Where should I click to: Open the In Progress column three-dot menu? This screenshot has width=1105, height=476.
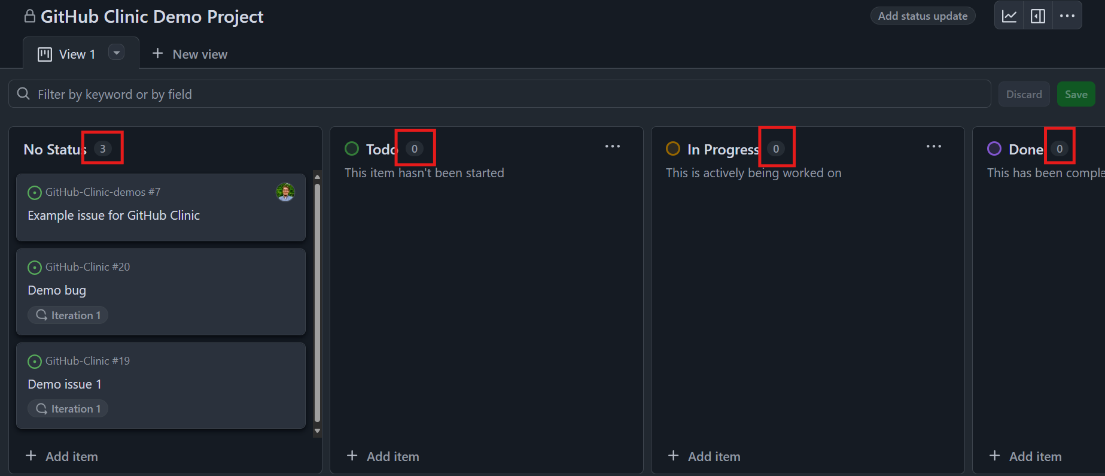point(934,147)
